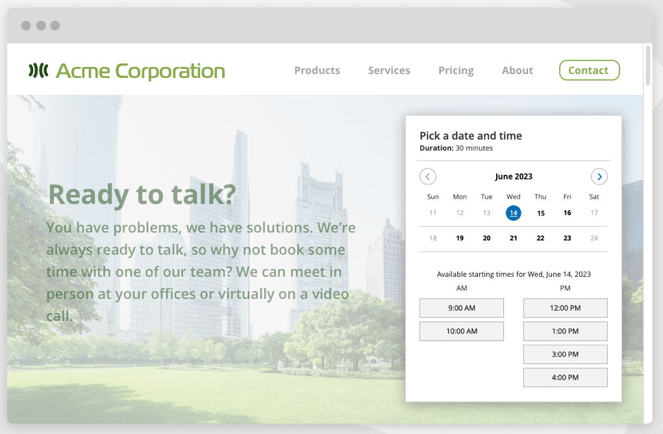Image resolution: width=663 pixels, height=434 pixels.
Task: Select June 15 on the calendar
Action: pyautogui.click(x=541, y=213)
